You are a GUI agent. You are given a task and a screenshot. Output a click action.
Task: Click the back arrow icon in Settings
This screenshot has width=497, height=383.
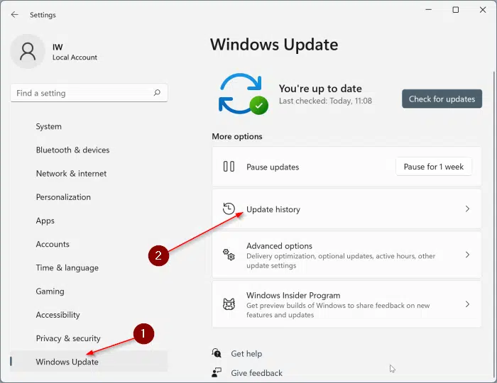pyautogui.click(x=15, y=15)
